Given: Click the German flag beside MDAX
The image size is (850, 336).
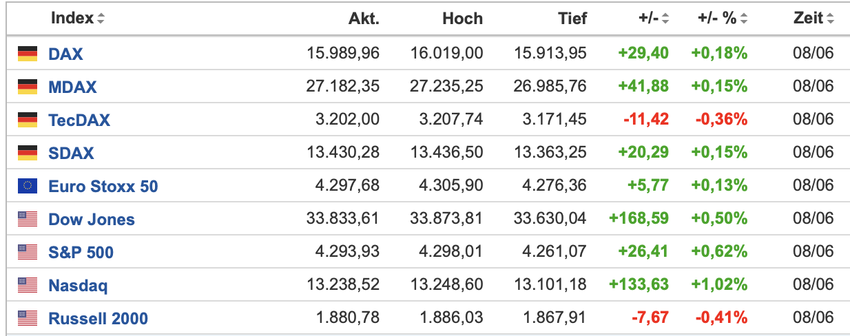Looking at the screenshot, I should [x=28, y=87].
